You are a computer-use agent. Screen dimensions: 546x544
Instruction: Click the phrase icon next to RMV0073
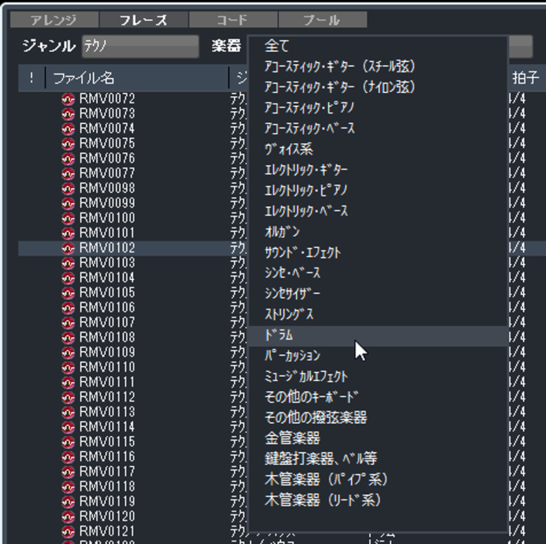coord(68,114)
